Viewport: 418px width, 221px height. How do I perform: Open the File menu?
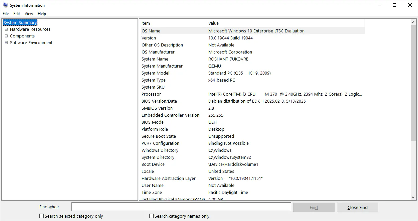tap(6, 14)
